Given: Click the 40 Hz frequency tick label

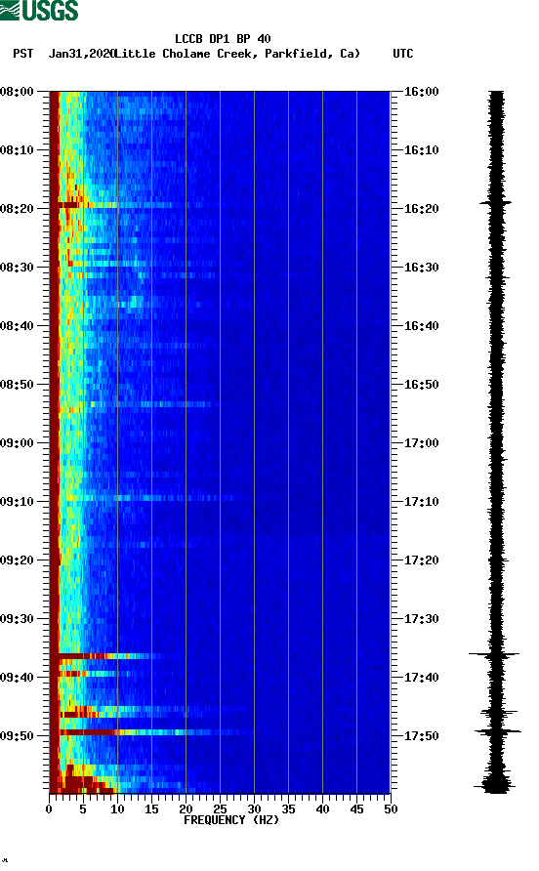Looking at the screenshot, I should click(322, 809).
